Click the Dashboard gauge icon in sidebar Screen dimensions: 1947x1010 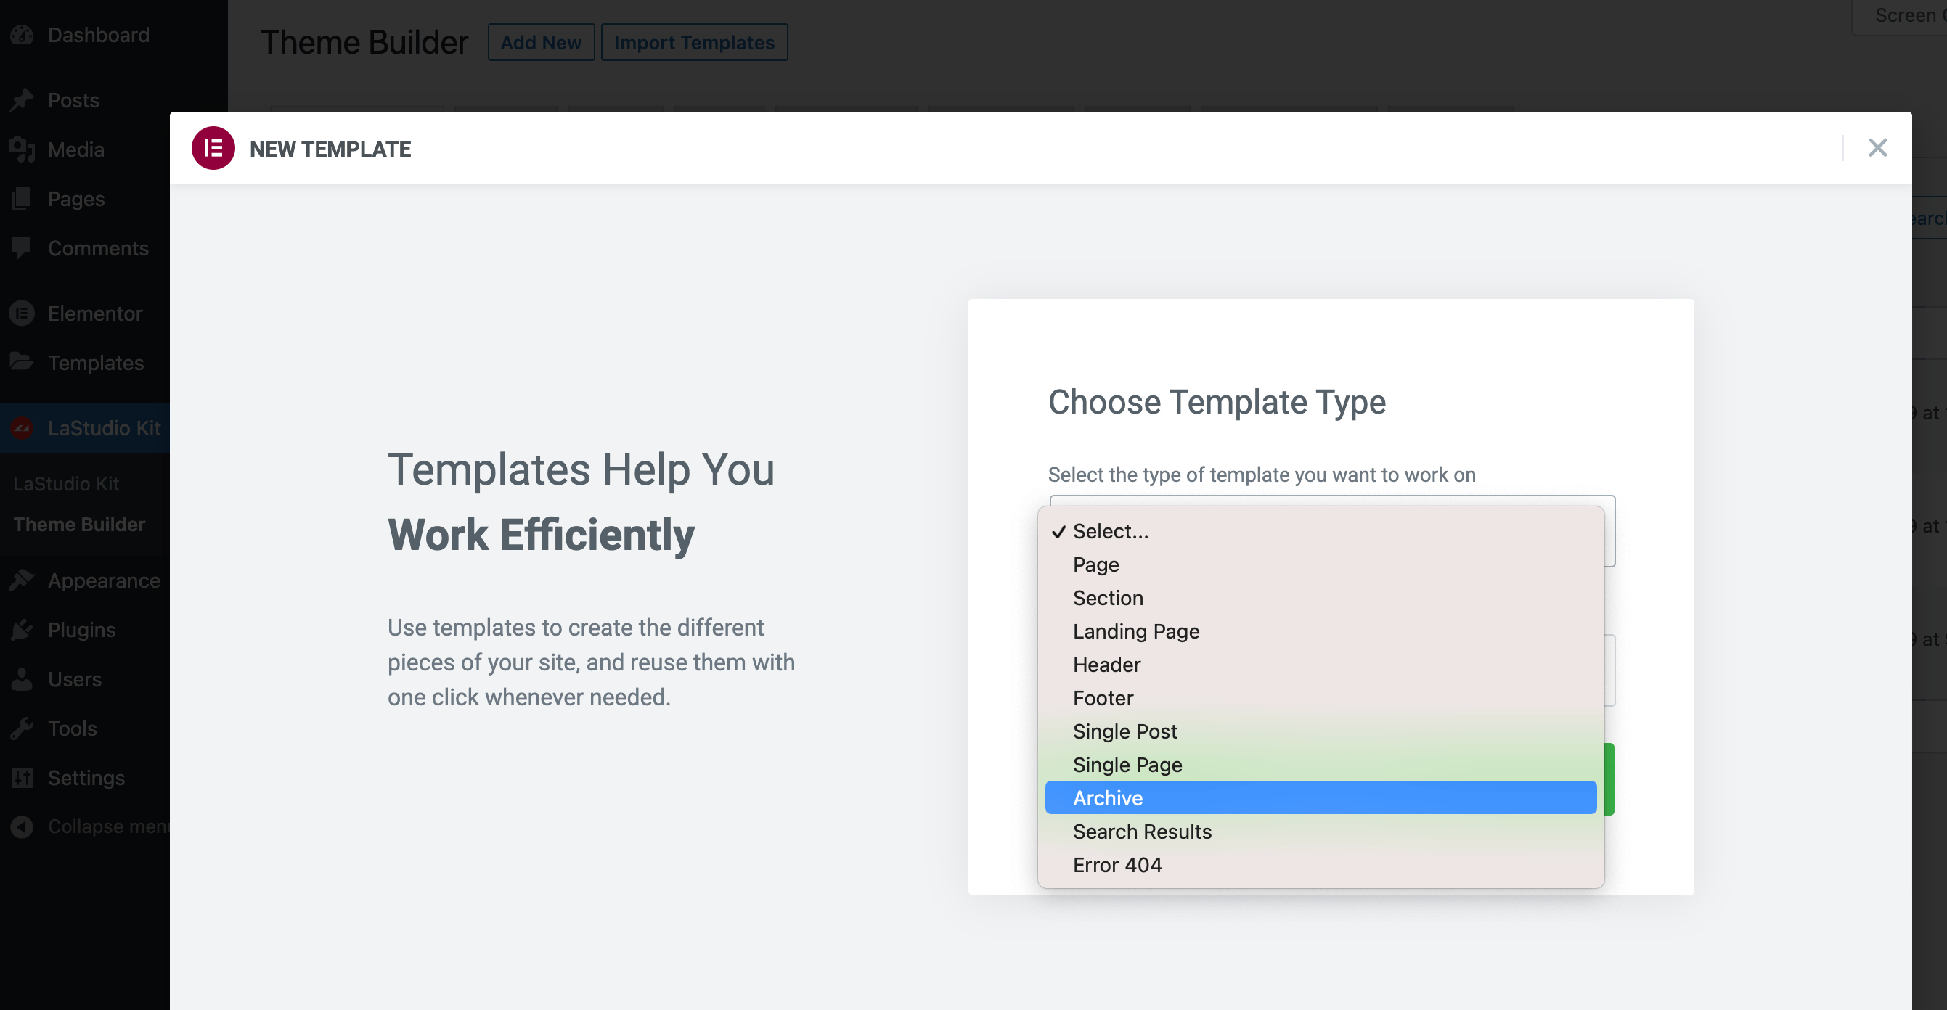point(22,35)
